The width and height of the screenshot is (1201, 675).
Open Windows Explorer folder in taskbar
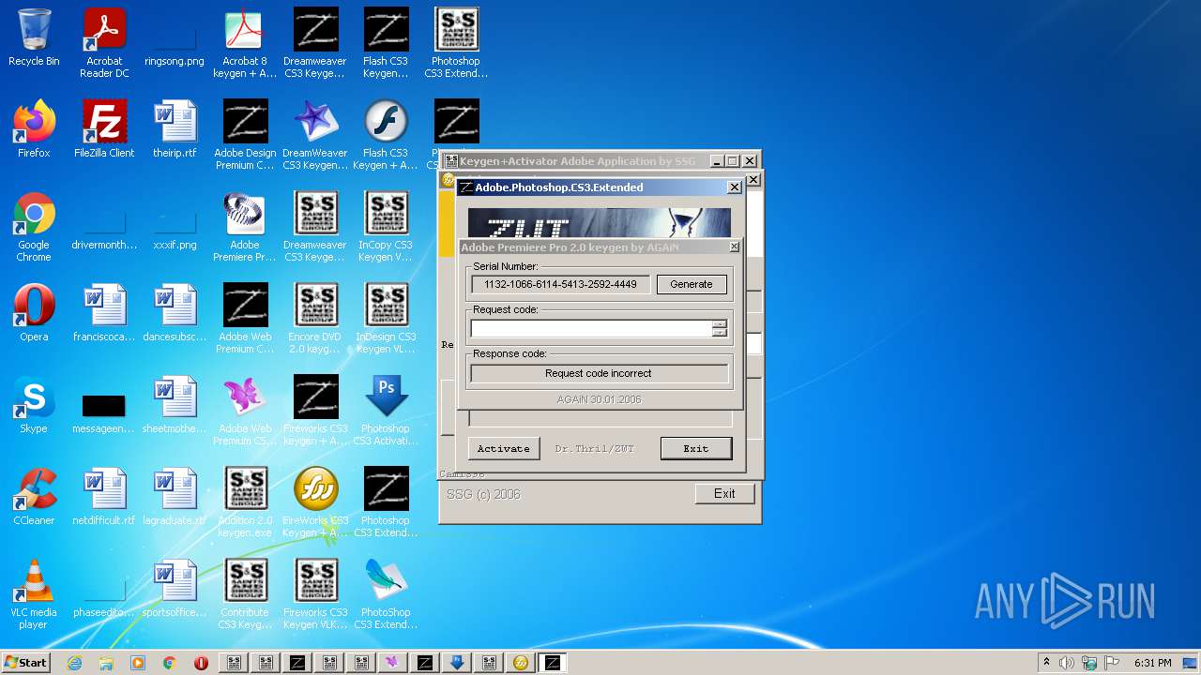click(x=106, y=663)
